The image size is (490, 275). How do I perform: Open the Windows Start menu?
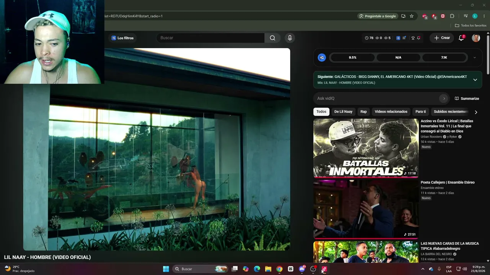(166, 269)
